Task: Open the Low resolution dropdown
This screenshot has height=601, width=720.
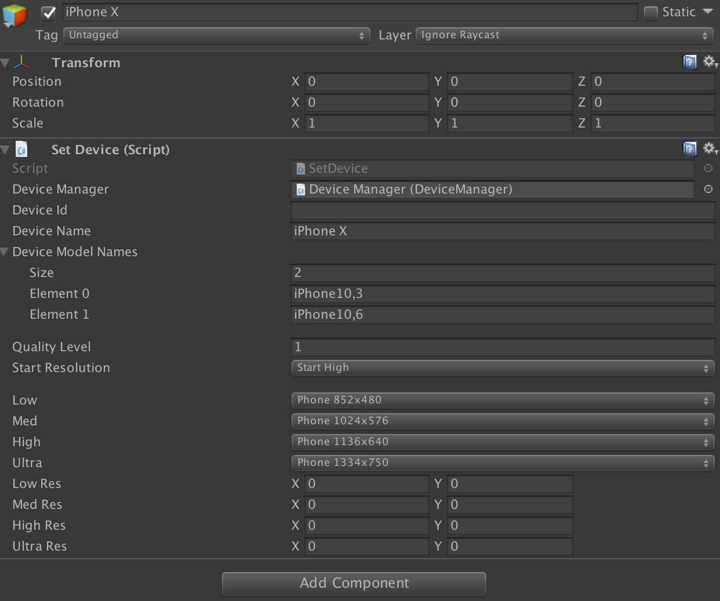Action: pyautogui.click(x=503, y=400)
